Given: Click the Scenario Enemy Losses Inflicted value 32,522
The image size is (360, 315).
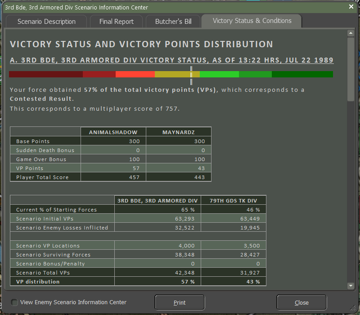Looking at the screenshot, I should point(184,228).
